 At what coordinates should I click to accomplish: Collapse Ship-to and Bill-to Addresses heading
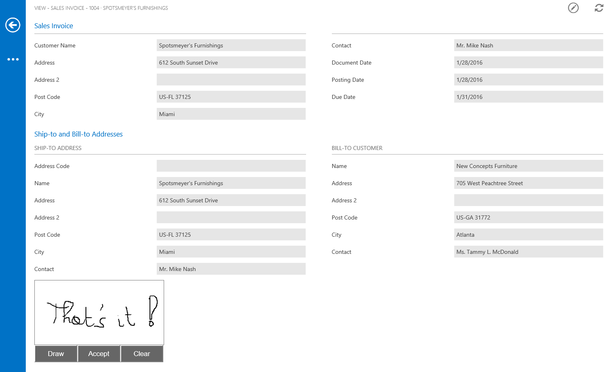tap(78, 134)
